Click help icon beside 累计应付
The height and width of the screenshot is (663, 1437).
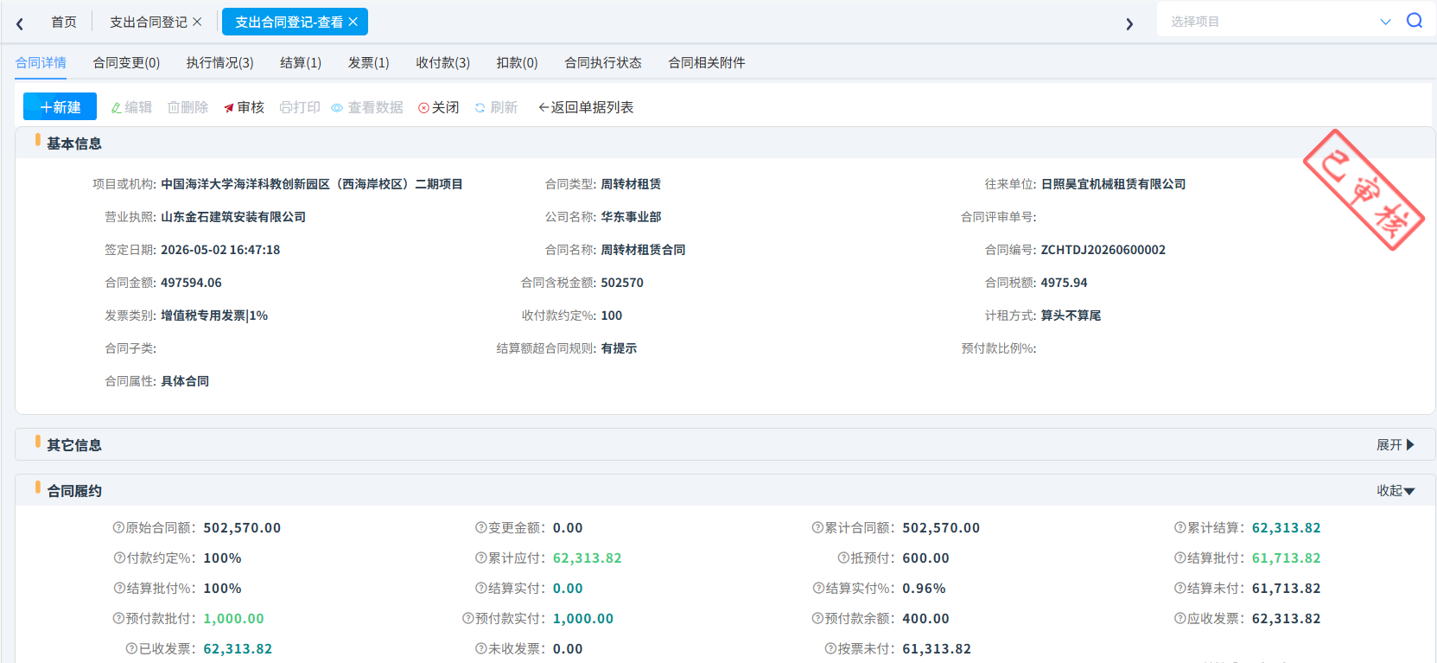[480, 558]
